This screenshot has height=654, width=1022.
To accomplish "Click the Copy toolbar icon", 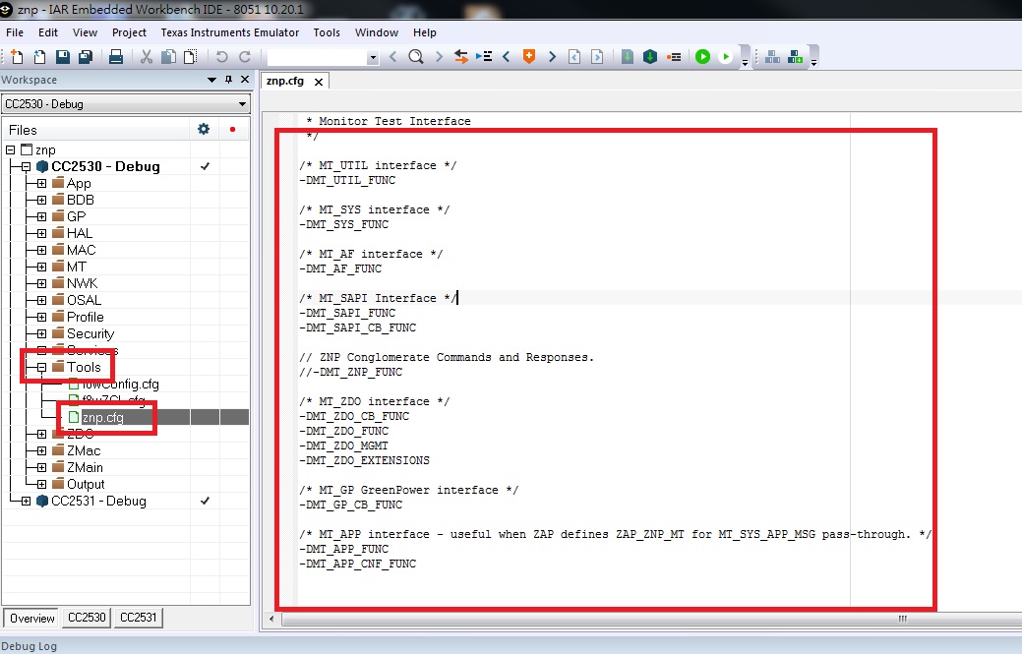I will tap(168, 57).
